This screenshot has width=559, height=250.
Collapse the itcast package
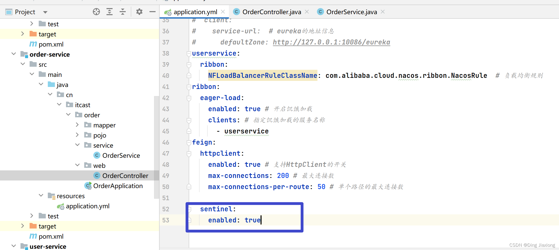click(59, 104)
